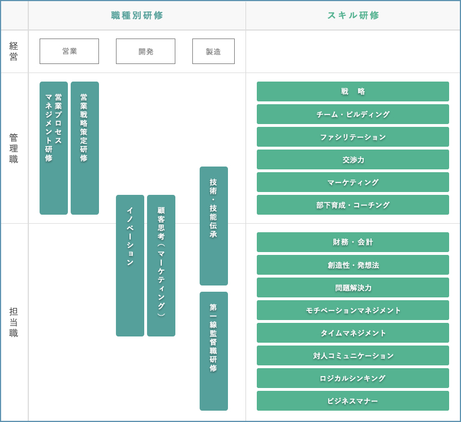Click the 経営 row label
The height and width of the screenshot is (422, 461).
pyautogui.click(x=14, y=51)
